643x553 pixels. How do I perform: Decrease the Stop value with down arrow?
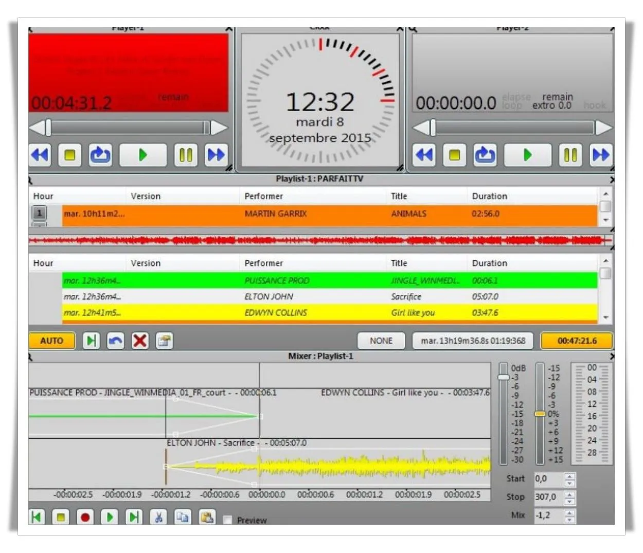(569, 501)
